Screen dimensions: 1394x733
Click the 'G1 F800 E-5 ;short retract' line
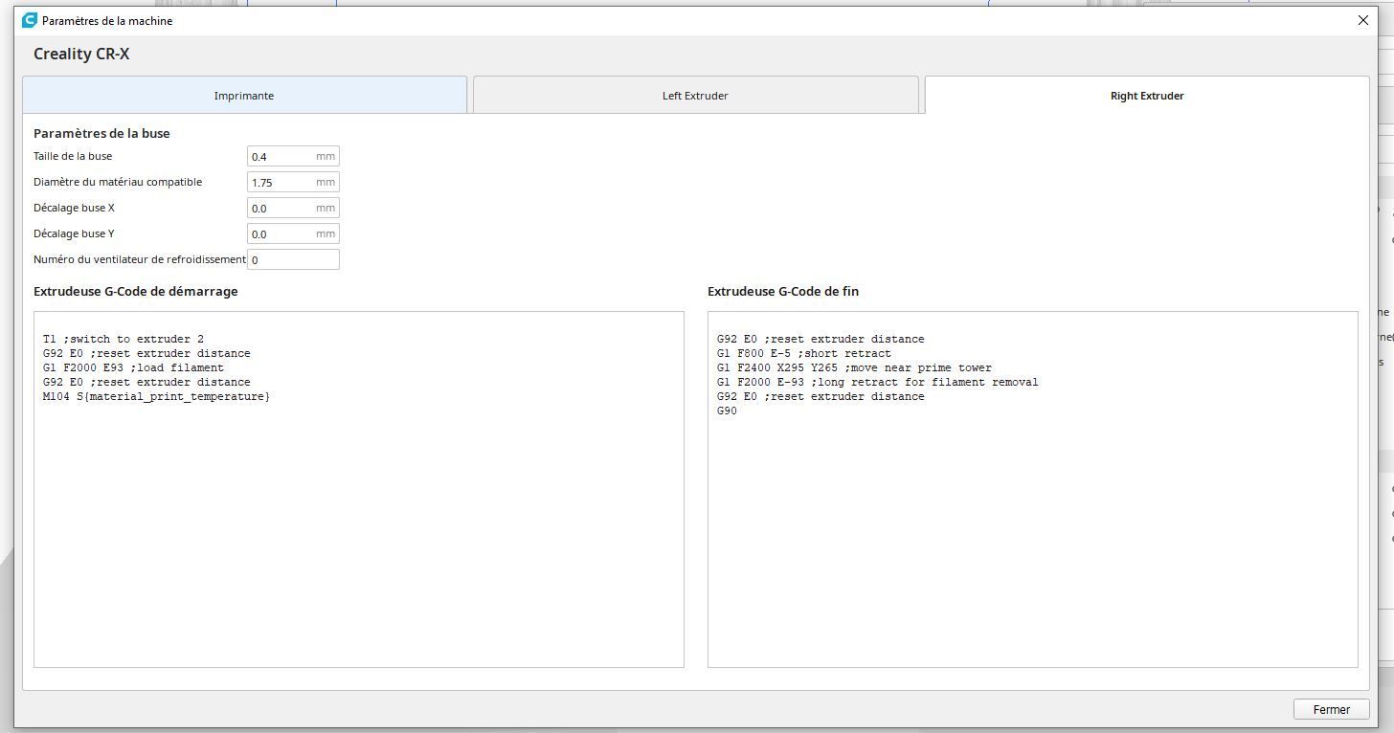(x=804, y=353)
